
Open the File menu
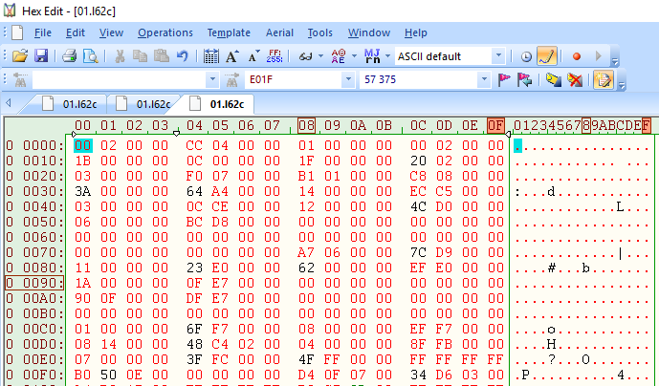click(43, 32)
